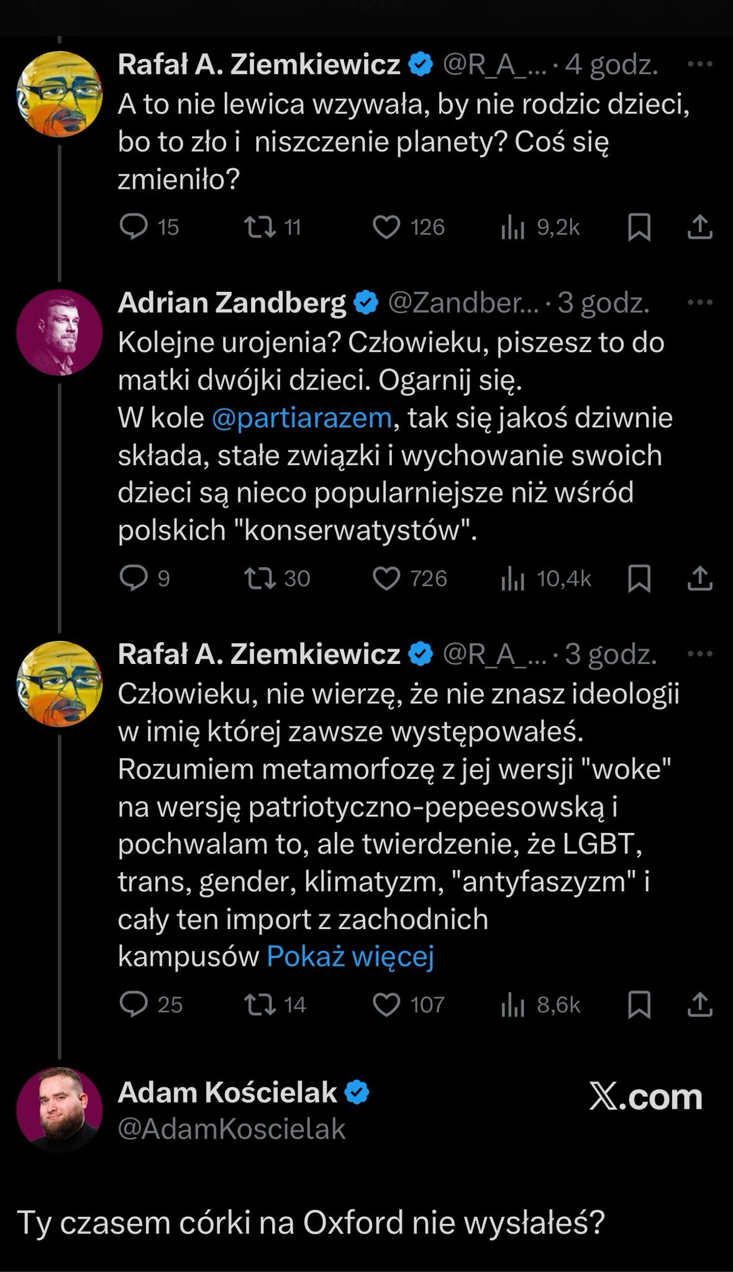Open Adrian Zandberg's profile avatar
Screen dimensions: 733x1272
[x=59, y=332]
